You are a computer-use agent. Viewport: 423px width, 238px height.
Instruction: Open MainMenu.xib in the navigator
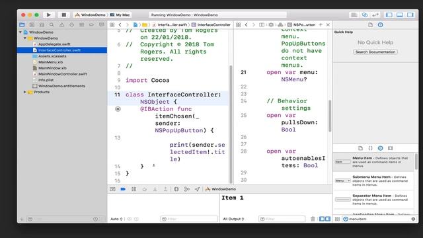50,62
